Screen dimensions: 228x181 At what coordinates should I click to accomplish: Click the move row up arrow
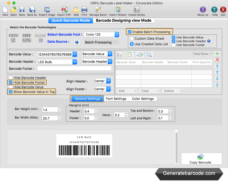coord(217,72)
